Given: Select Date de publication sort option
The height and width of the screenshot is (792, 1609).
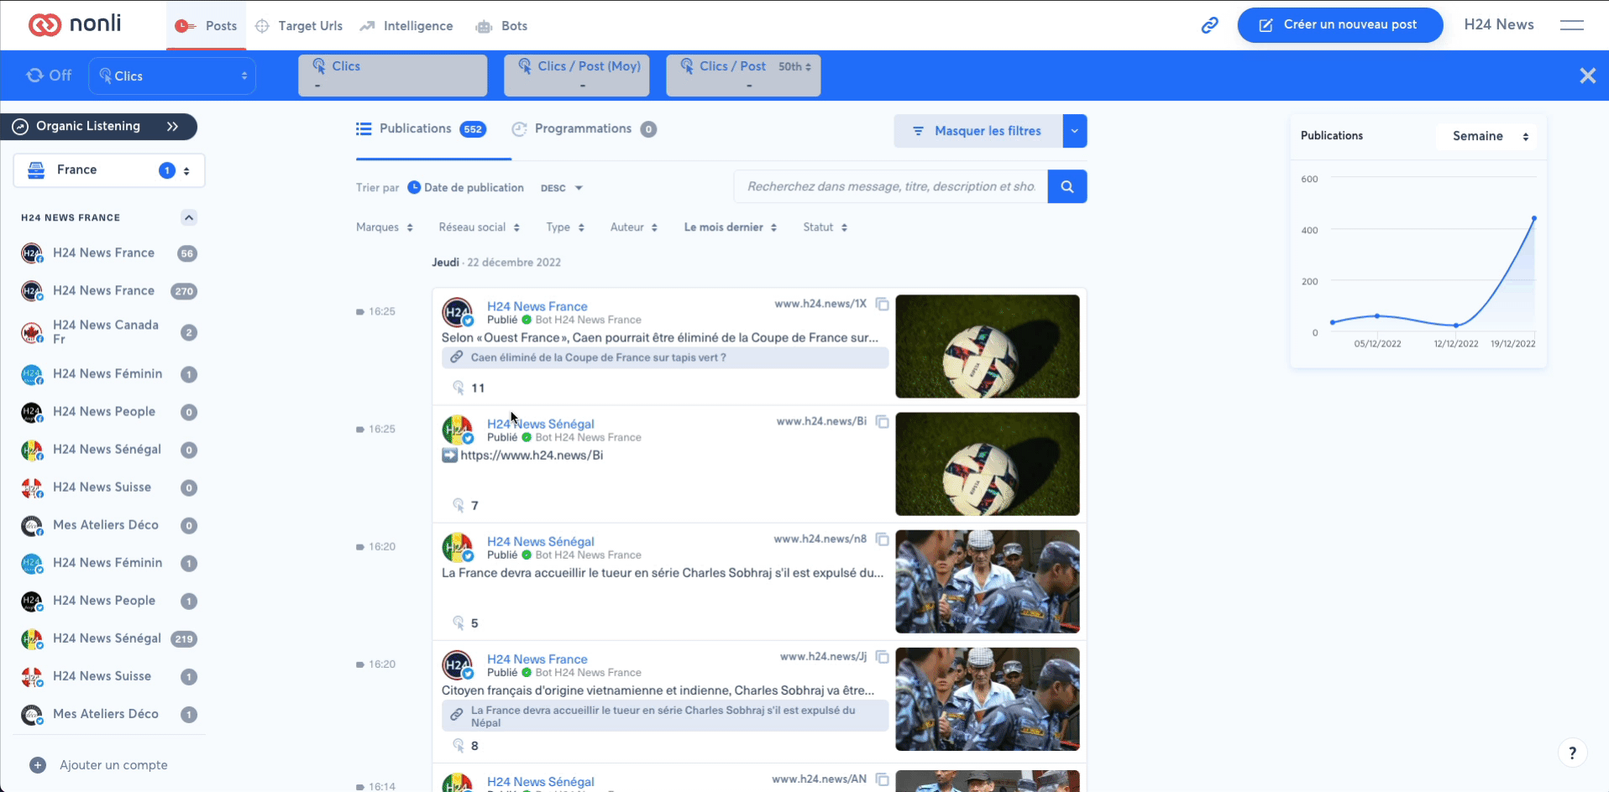Looking at the screenshot, I should click(466, 188).
